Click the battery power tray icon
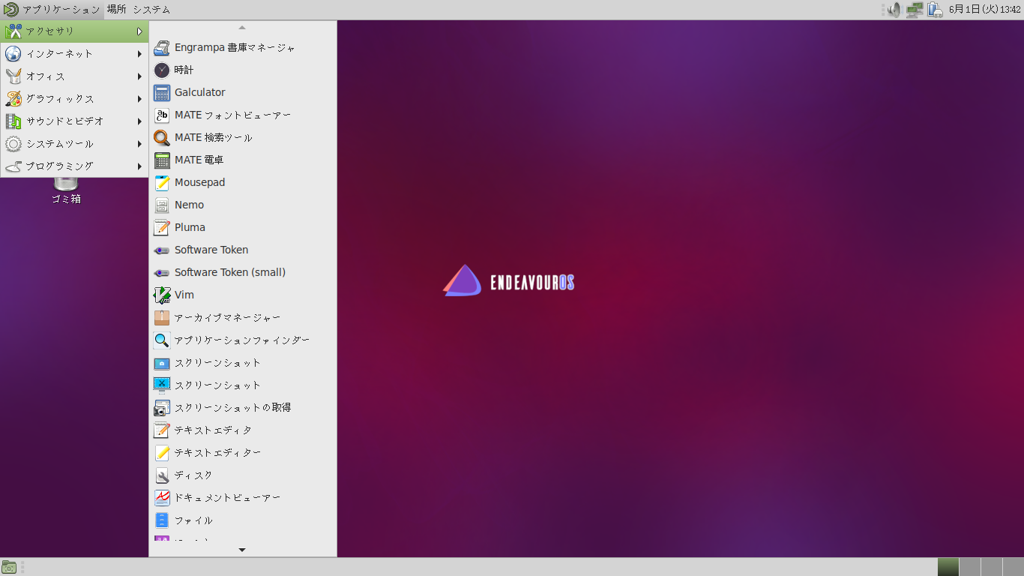Screen dimensions: 1024x576 [935, 10]
